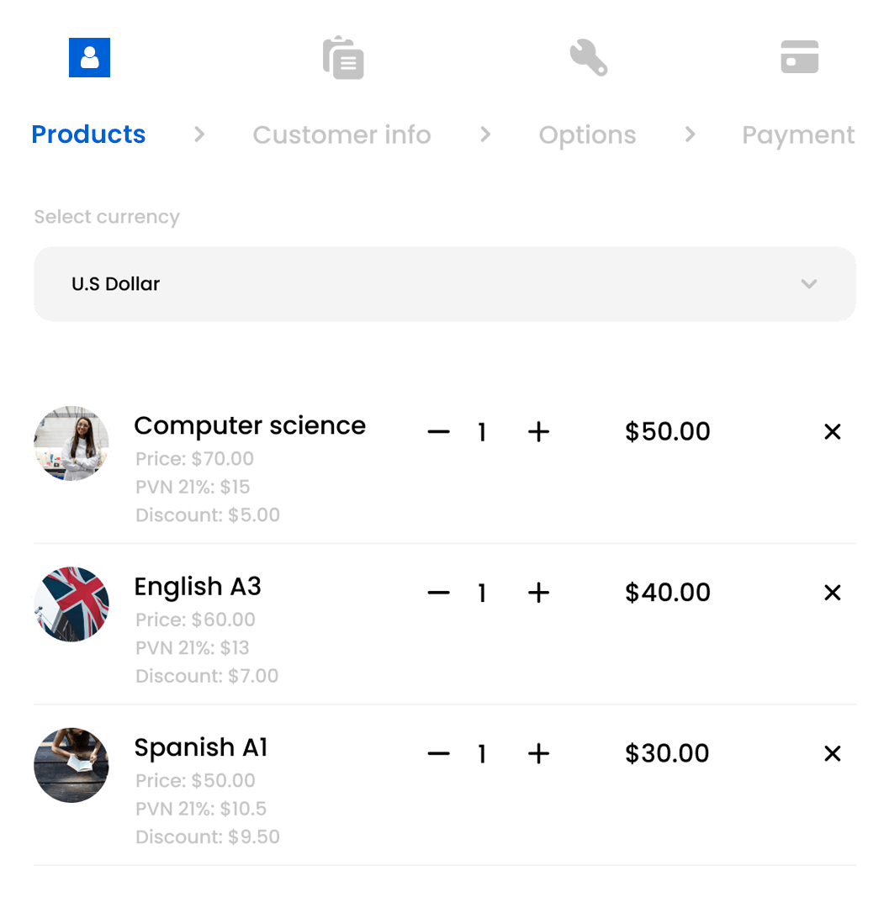Remove English A3 from the cart
889x897 pixels.
click(832, 593)
